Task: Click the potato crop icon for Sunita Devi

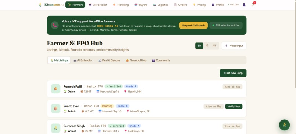Action: point(56,108)
